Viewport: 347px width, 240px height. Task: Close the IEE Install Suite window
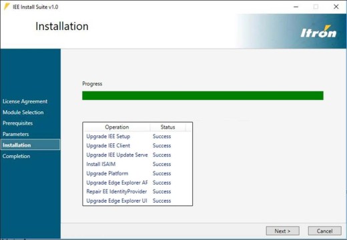[336, 7]
